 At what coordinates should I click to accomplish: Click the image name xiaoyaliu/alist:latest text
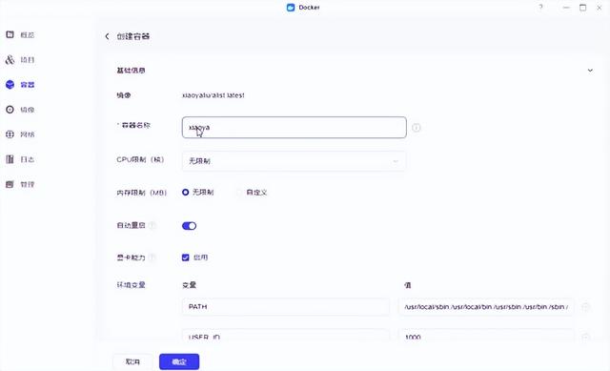click(x=213, y=95)
